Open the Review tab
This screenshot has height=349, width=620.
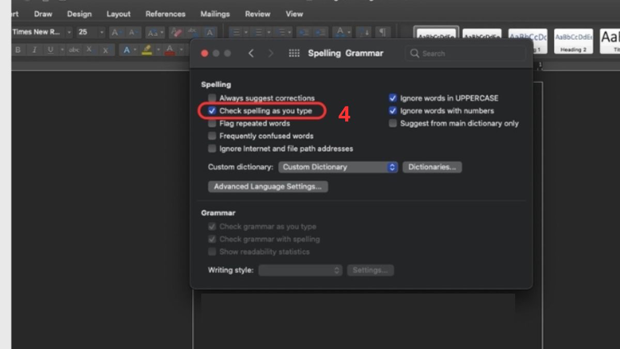257,14
